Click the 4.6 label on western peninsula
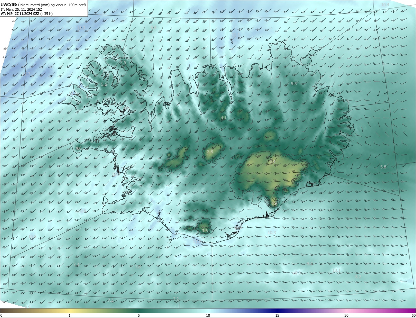 (x=79, y=148)
